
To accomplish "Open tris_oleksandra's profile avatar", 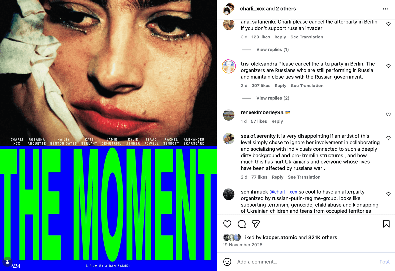I will pos(229,66).
